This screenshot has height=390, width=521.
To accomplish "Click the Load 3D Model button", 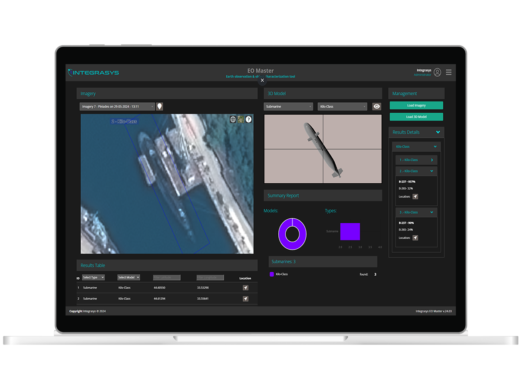I will click(416, 117).
